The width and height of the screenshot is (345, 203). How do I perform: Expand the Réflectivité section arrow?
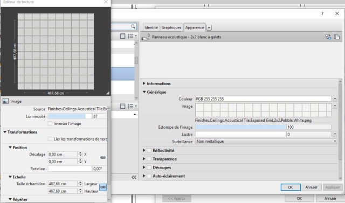pos(144,150)
